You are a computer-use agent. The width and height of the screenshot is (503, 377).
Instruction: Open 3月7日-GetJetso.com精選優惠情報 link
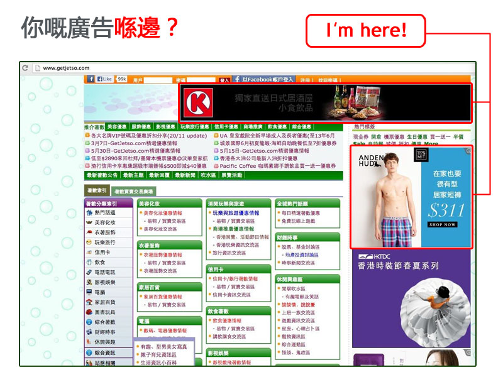pyautogui.click(x=134, y=143)
